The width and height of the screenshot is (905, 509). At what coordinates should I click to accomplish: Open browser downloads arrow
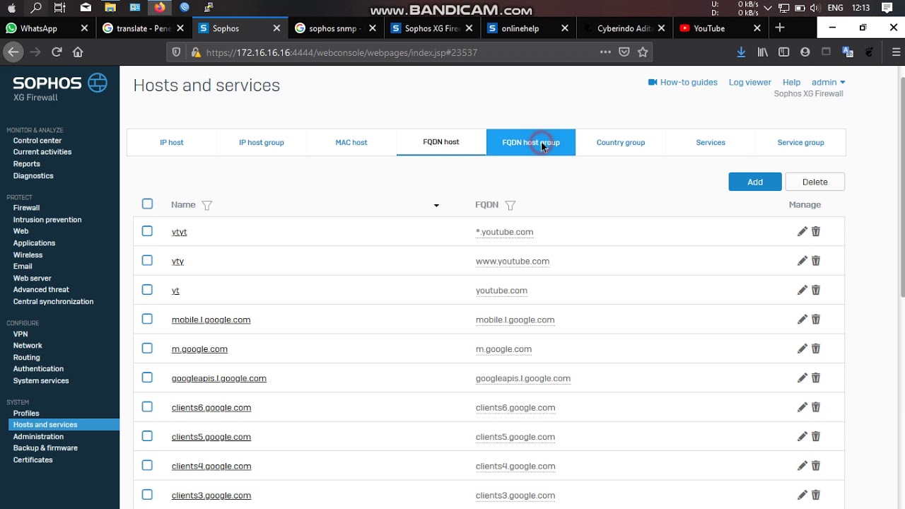(741, 52)
